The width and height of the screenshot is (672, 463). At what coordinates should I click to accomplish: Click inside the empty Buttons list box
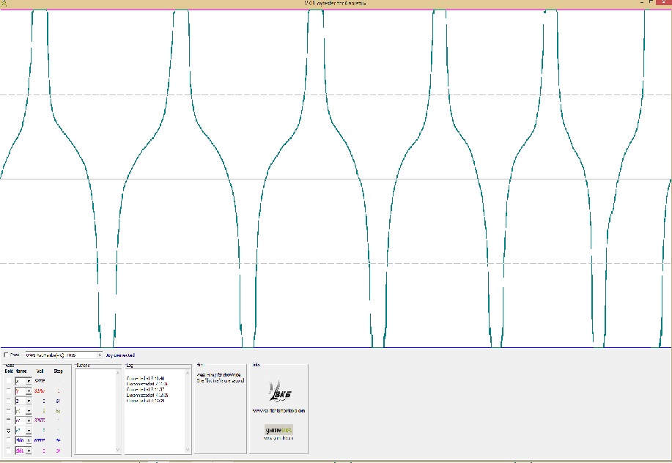pos(95,411)
